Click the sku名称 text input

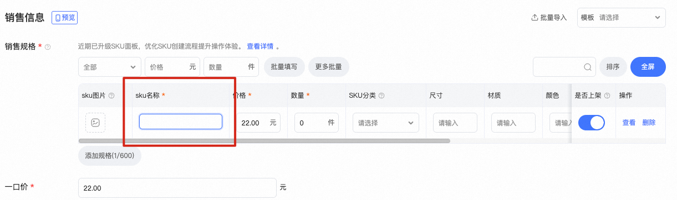(181, 122)
